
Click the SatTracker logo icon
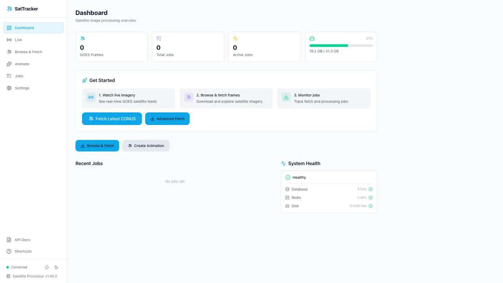pyautogui.click(x=9, y=9)
